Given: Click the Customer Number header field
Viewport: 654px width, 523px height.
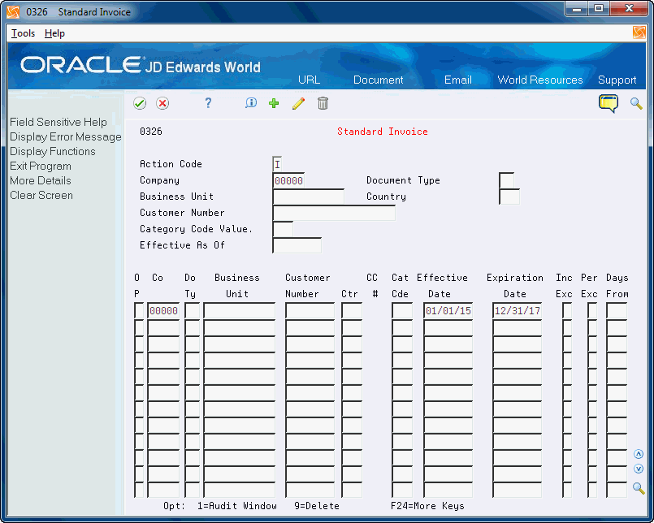Looking at the screenshot, I should click(x=334, y=213).
